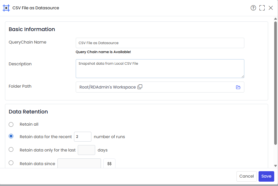The height and width of the screenshot is (186, 278).
Task: Click the 'CSV File as Datasource' dialog title
Action: coord(36,8)
